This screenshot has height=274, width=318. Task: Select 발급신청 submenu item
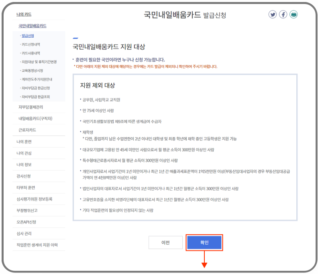point(28,36)
